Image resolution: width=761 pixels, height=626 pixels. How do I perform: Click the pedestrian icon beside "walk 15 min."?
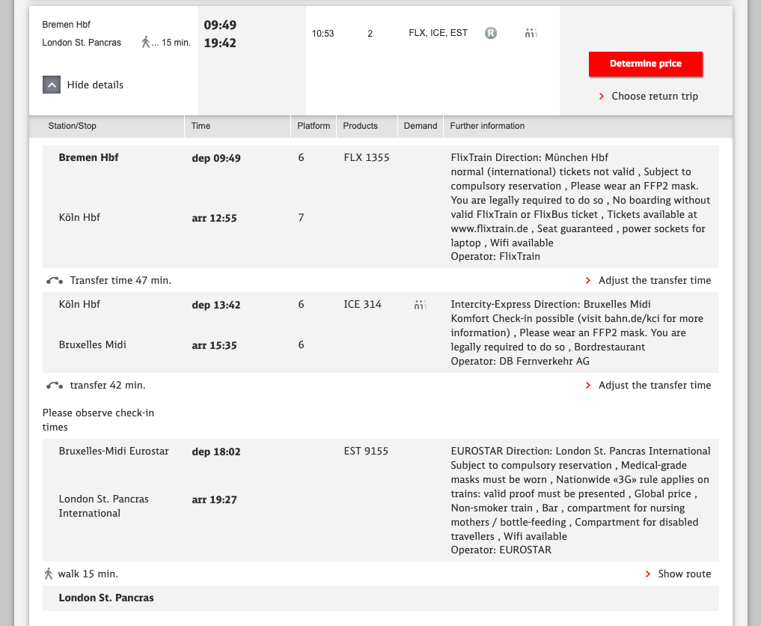[49, 574]
